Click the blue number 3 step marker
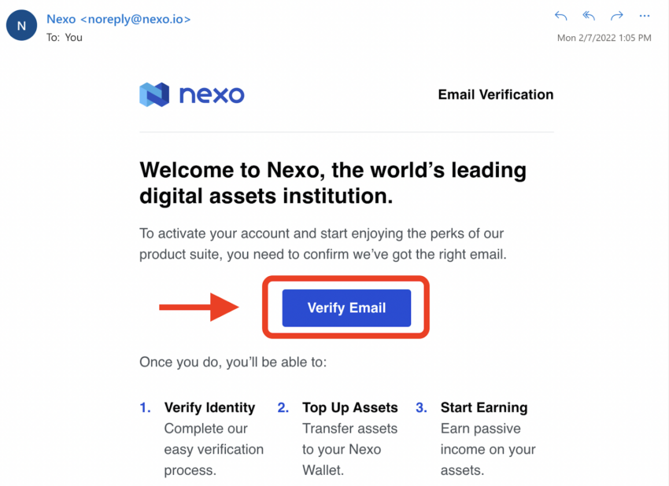The width and height of the screenshot is (669, 486). pyautogui.click(x=422, y=407)
